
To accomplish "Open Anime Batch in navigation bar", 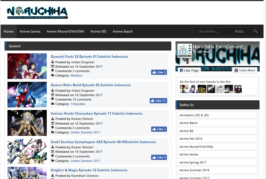I will pos(123,31).
